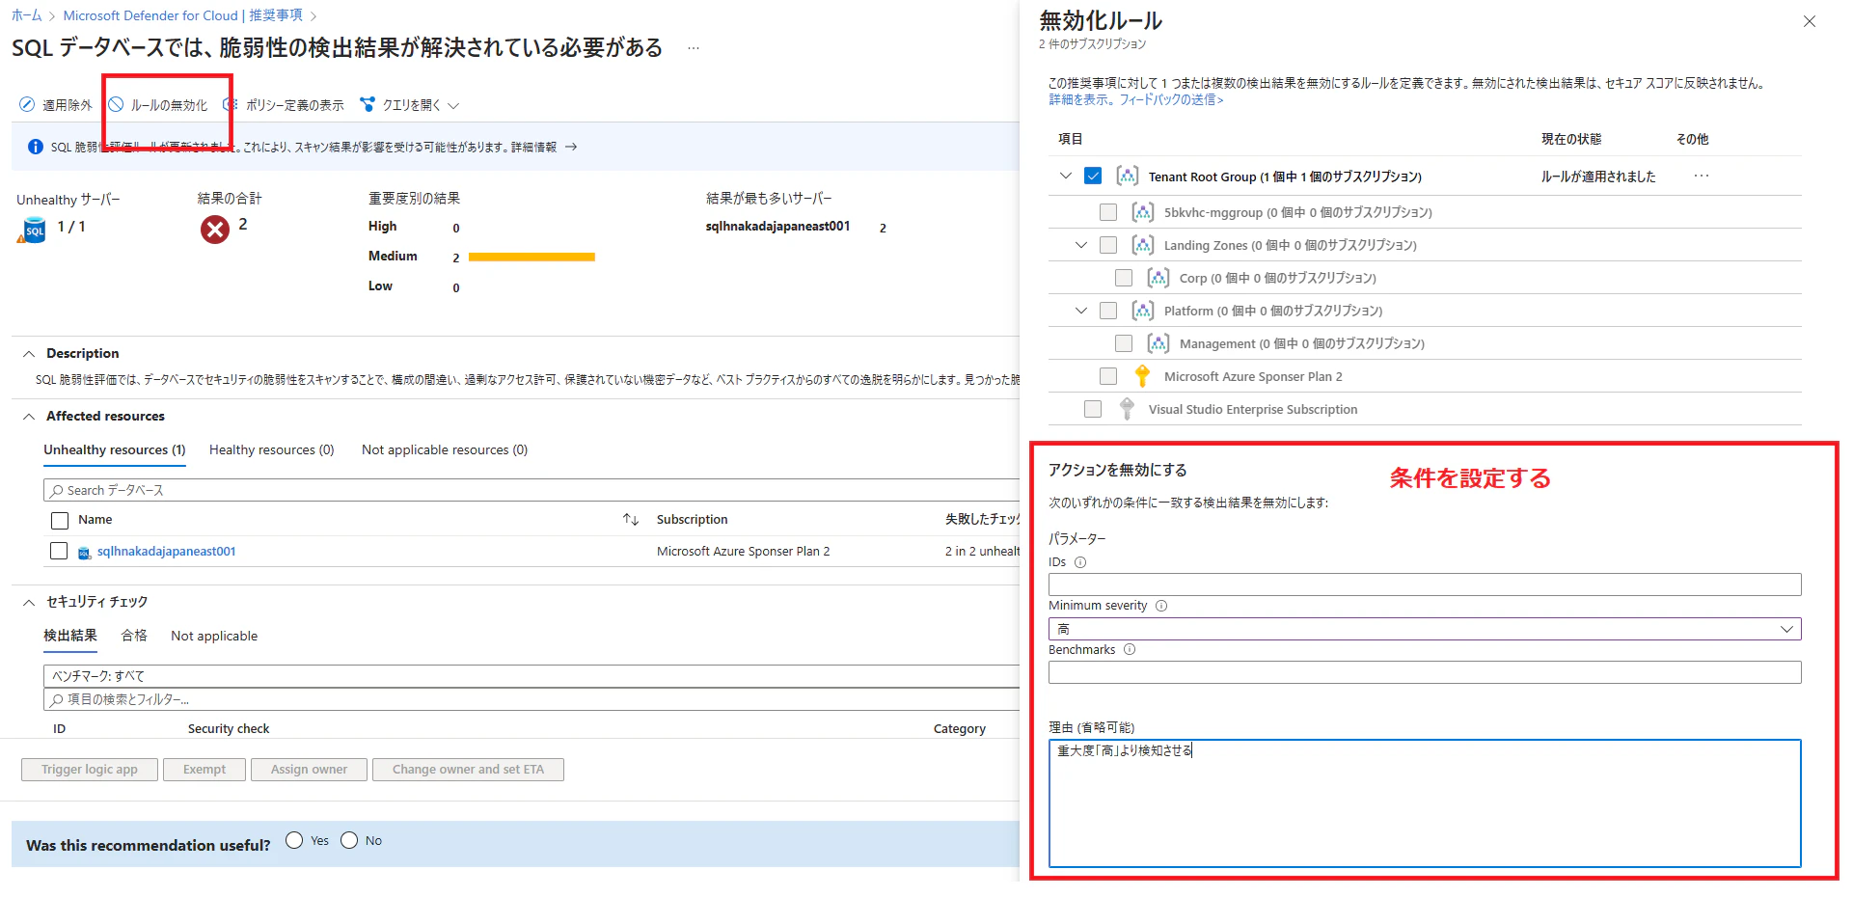Switch to Unhealthy resources (1) tab
This screenshot has height=897, width=1853.
pyautogui.click(x=115, y=450)
